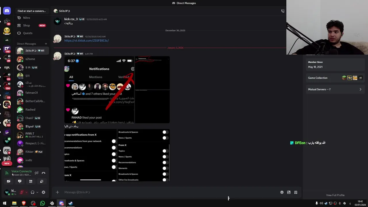Viewport: 368px width, 207px height.
Task: Open the Preferences screenshot attachment thumbnail
Action: [152, 73]
